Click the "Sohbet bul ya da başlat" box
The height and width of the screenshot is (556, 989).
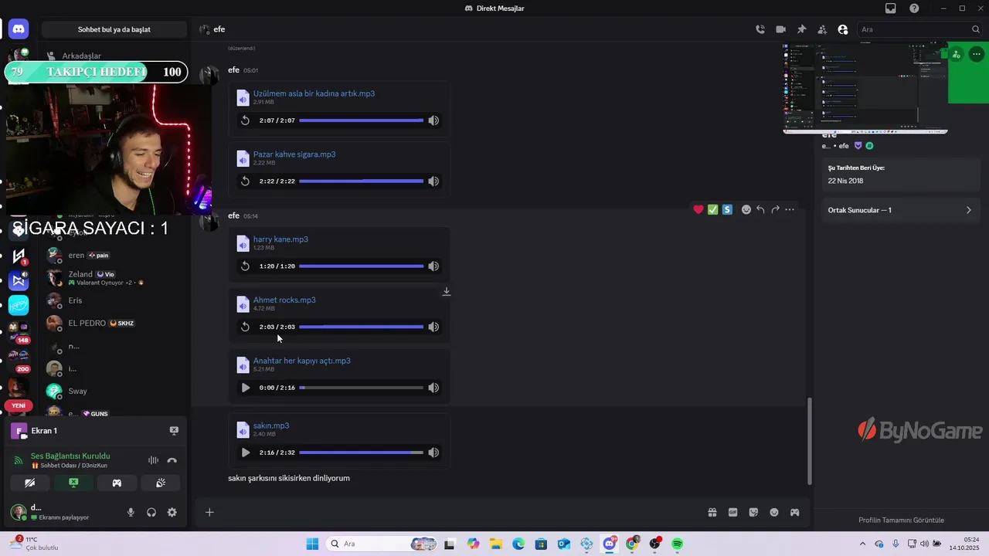114,29
